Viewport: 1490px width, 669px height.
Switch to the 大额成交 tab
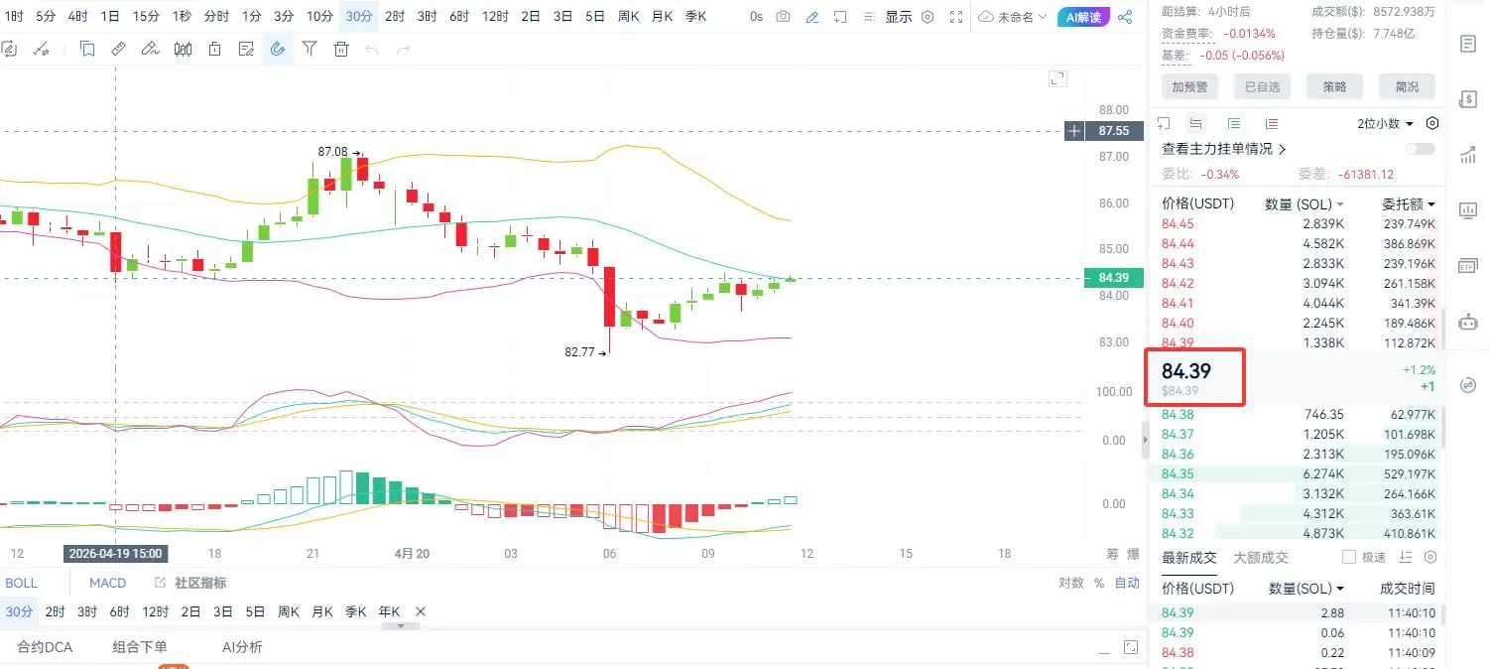tap(1260, 558)
